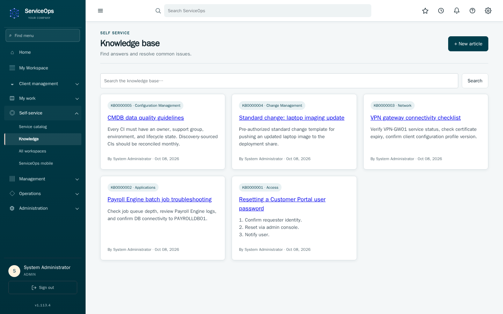Select Knowledge in the sidebar
This screenshot has height=314, width=503.
43,139
